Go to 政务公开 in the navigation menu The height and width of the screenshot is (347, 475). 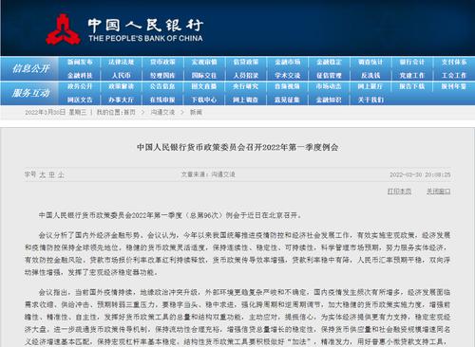coord(80,86)
